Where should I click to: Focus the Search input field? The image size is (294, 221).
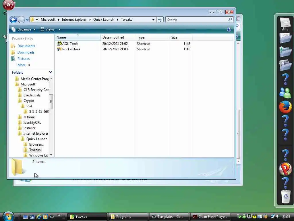(x=197, y=20)
